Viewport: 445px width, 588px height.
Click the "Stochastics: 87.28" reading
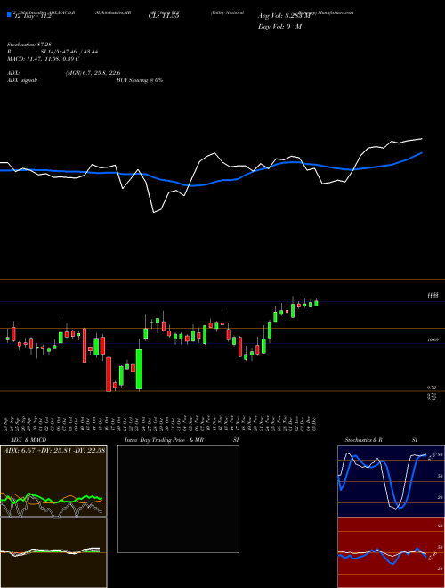[x=29, y=45]
